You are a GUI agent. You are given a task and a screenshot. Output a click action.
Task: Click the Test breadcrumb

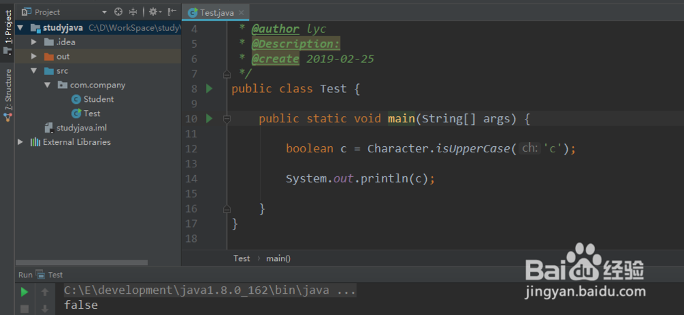coord(241,258)
